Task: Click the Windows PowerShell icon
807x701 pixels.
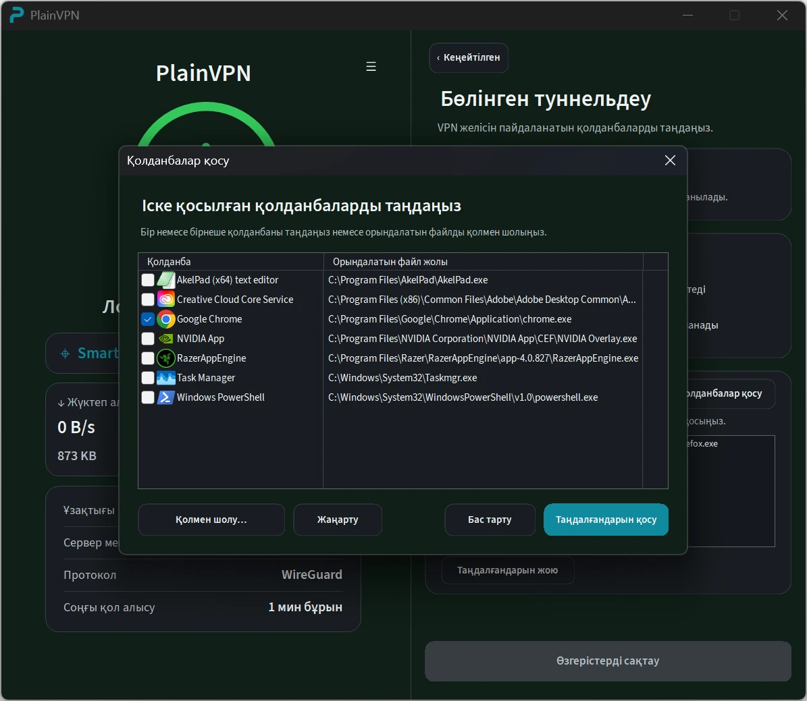Action: 165,397
